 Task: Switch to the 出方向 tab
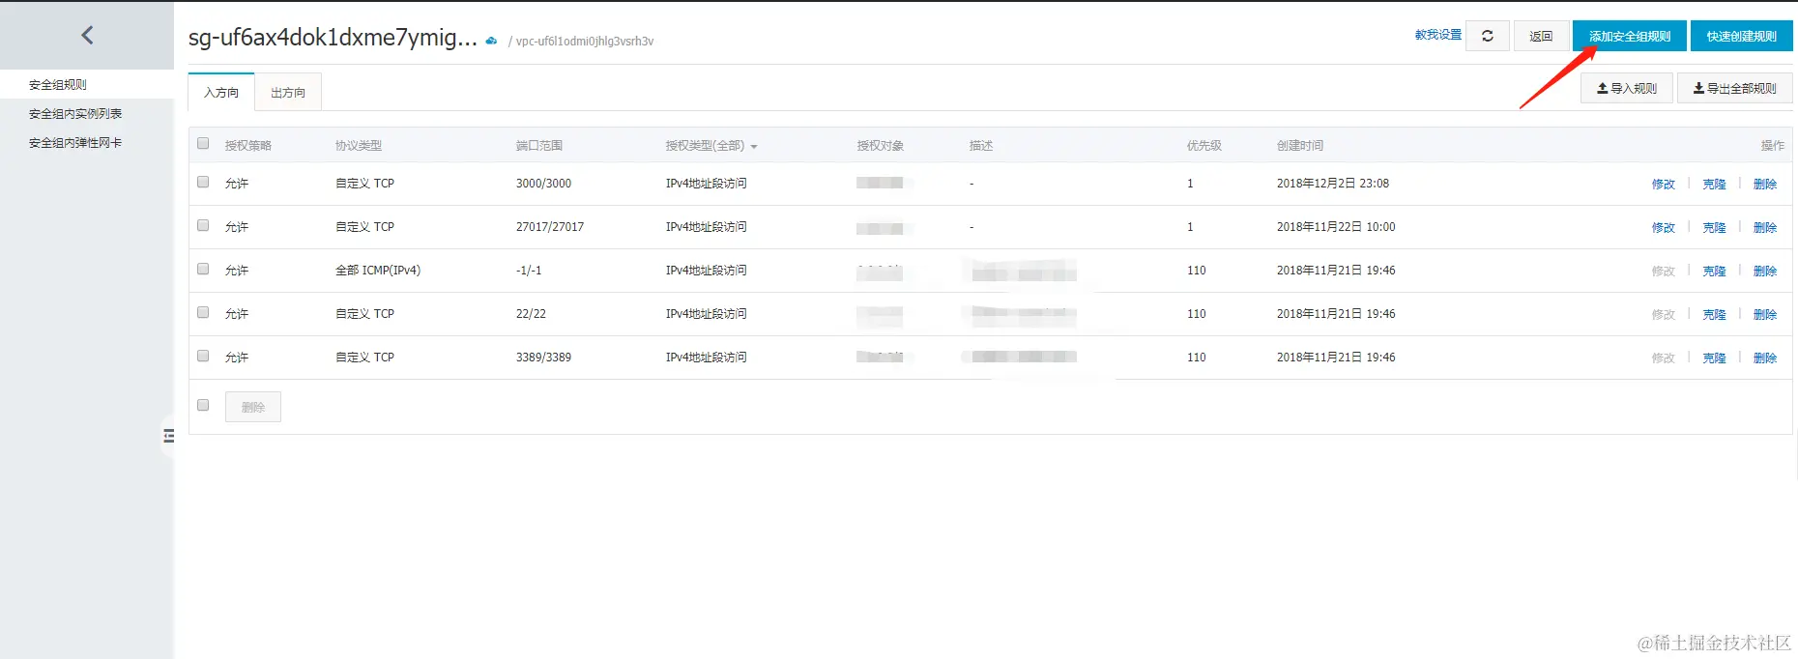288,93
